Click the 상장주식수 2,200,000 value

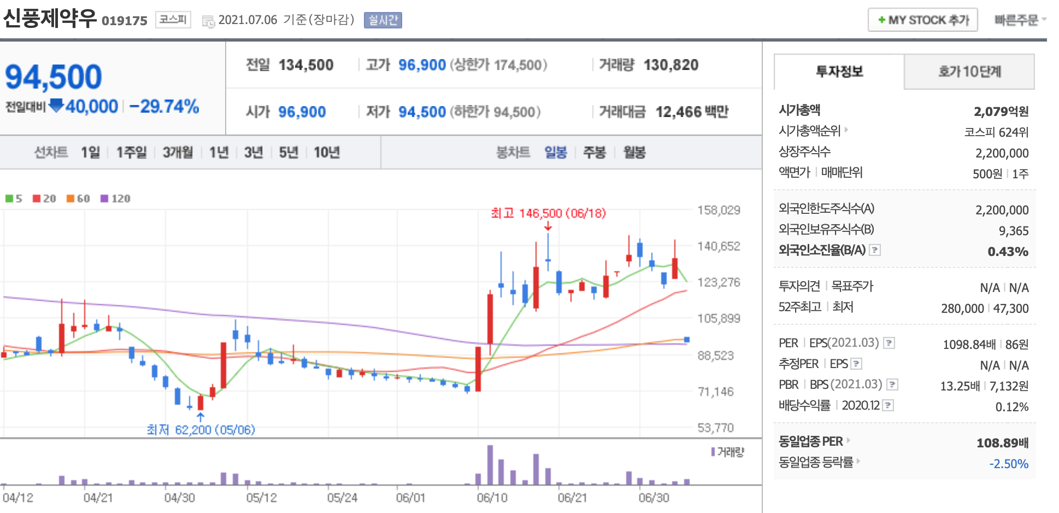point(1002,153)
